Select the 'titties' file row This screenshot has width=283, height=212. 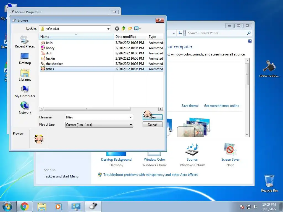101,69
